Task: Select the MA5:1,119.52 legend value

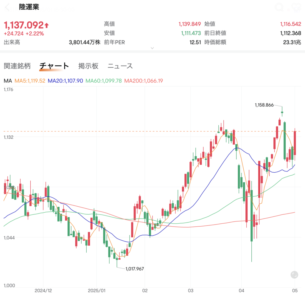Action: point(30,81)
